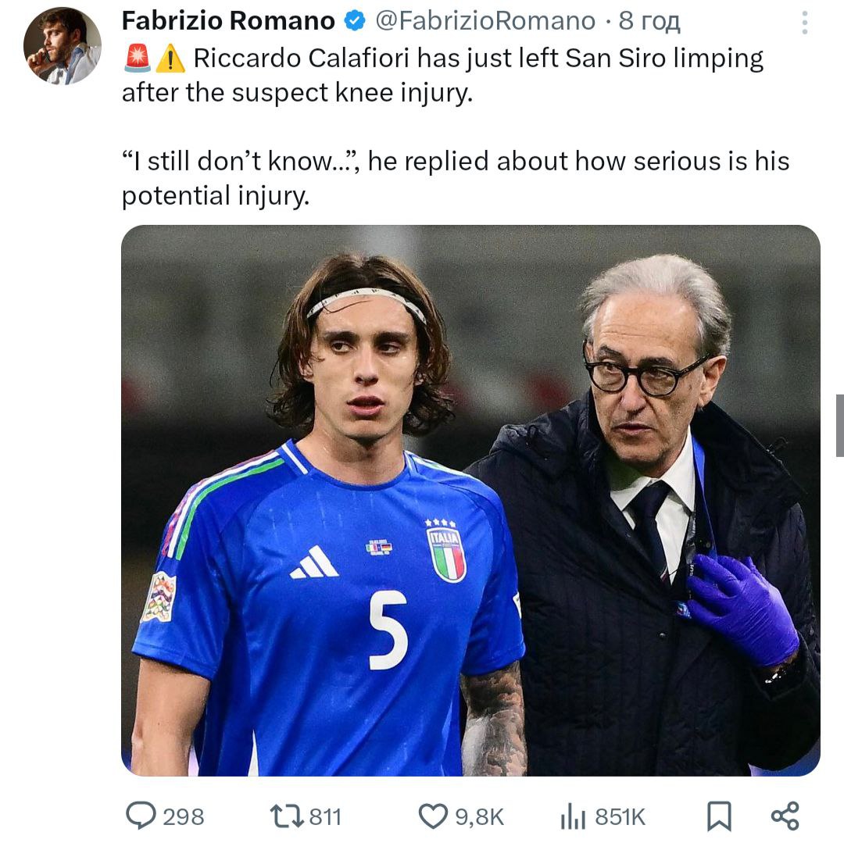
Task: Open the @FabrizioRomano handle link
Action: pyautogui.click(x=485, y=21)
